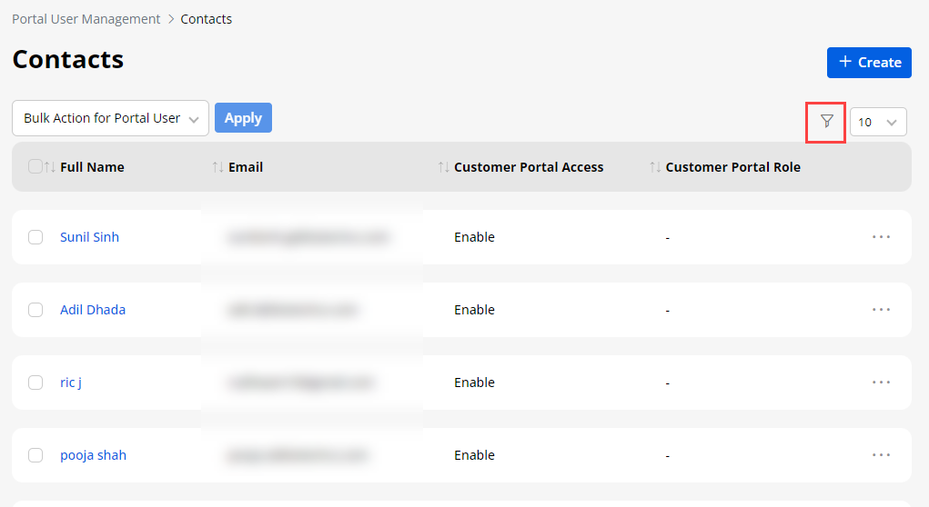
Task: Check the box beside Sunil Sinh
Action: tap(35, 237)
